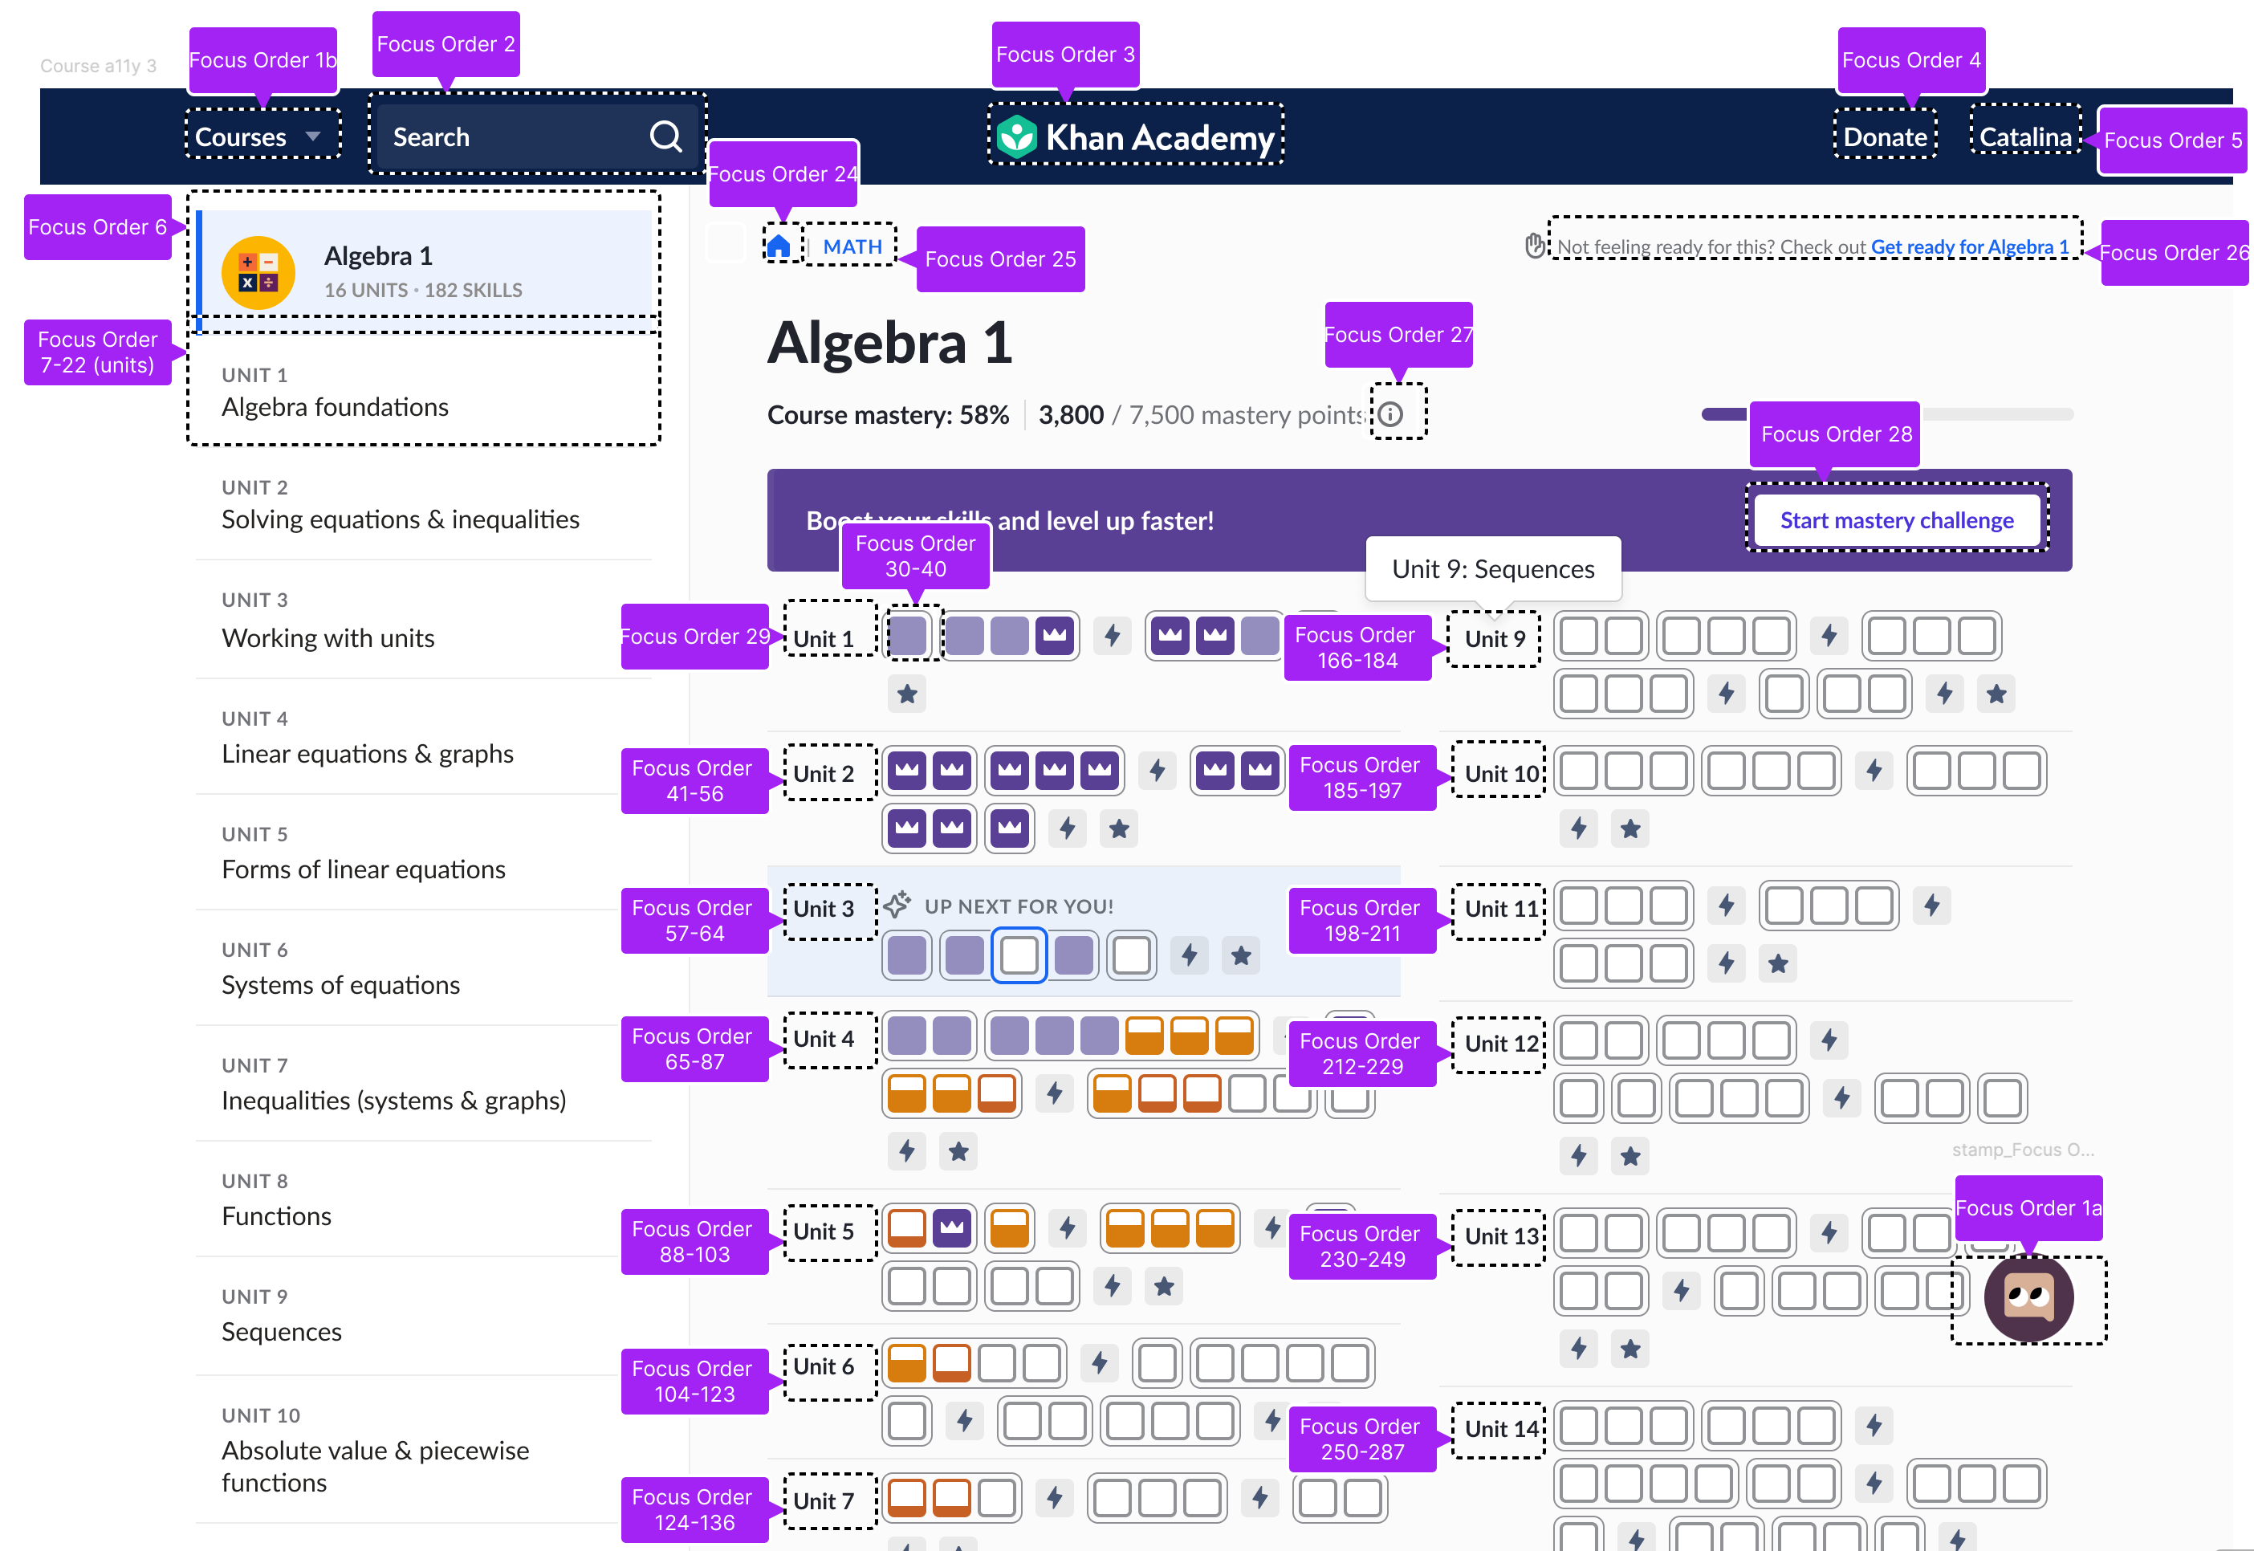Viewport: 2254px width, 1551px height.
Task: Open the Unit 5 unit test star
Action: 1164,1287
